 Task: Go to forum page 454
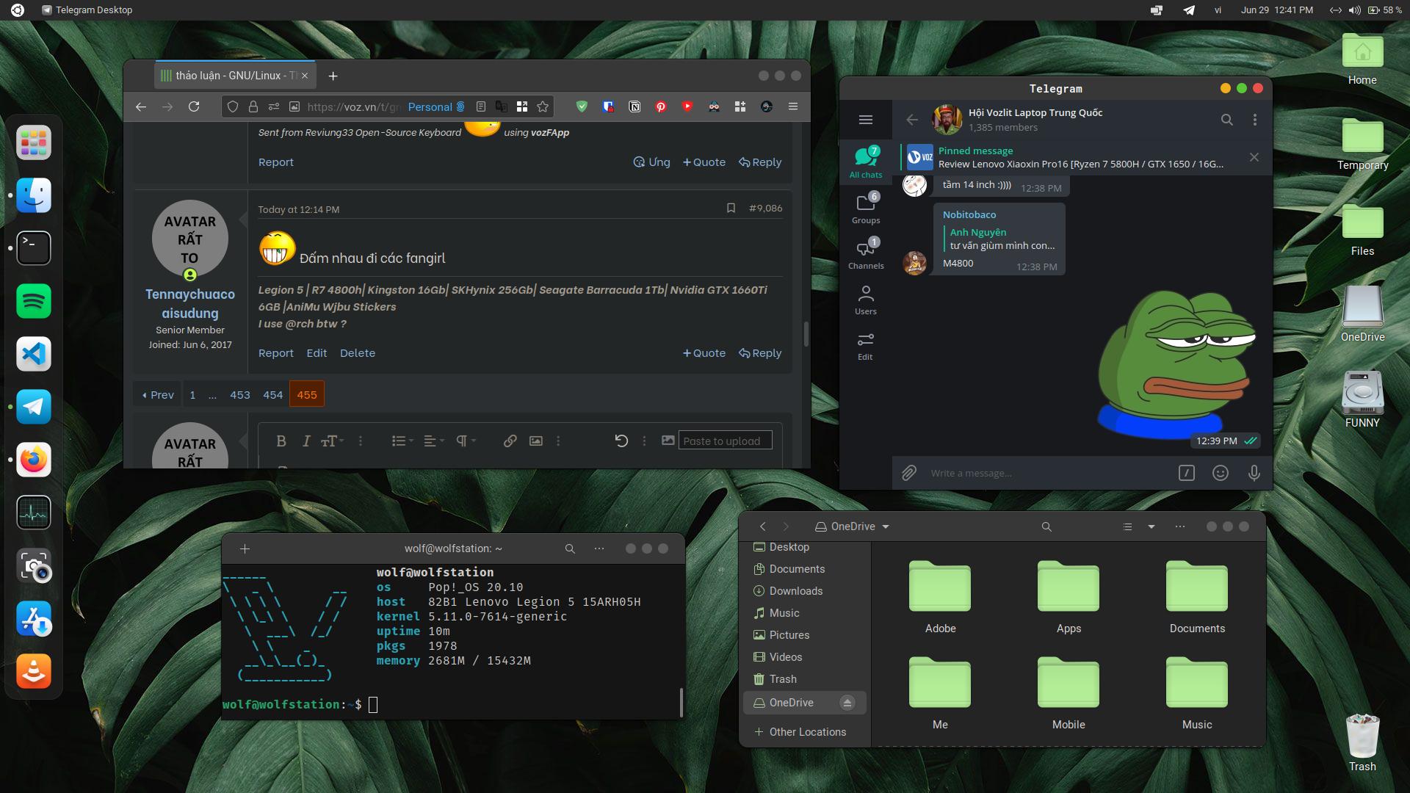(273, 395)
